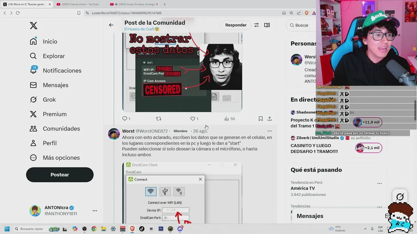The width and height of the screenshot is (417, 234).
Task: Open Comunidades in the sidebar
Action: point(55,129)
